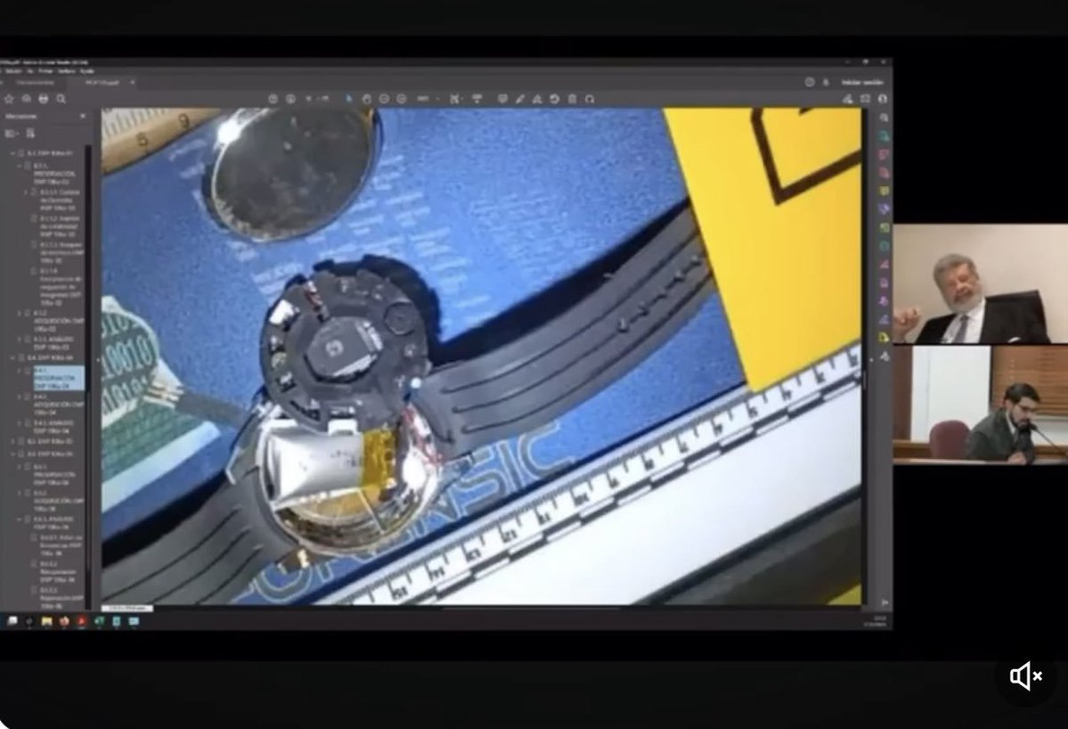Switch to the Herramientas tab
Viewport: 1068px width, 729px height.
point(35,83)
